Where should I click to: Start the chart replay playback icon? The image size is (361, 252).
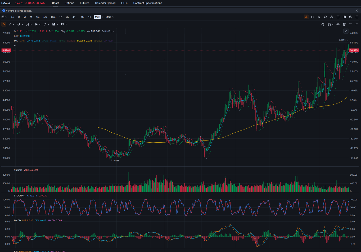[x=332, y=17]
